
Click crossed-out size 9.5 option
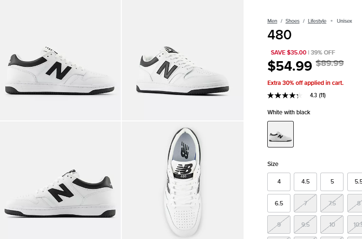(x=306, y=225)
